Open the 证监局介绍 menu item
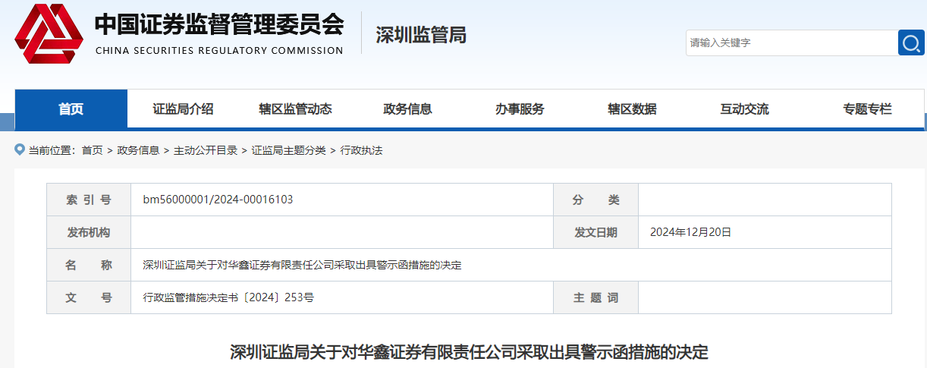The width and height of the screenshot is (927, 368). pyautogui.click(x=183, y=109)
